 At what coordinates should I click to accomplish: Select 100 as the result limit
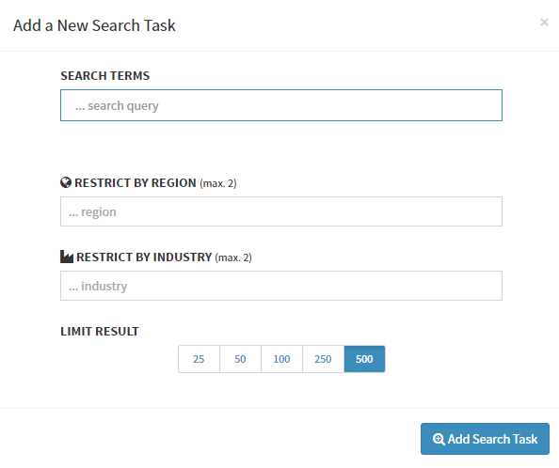click(x=281, y=359)
